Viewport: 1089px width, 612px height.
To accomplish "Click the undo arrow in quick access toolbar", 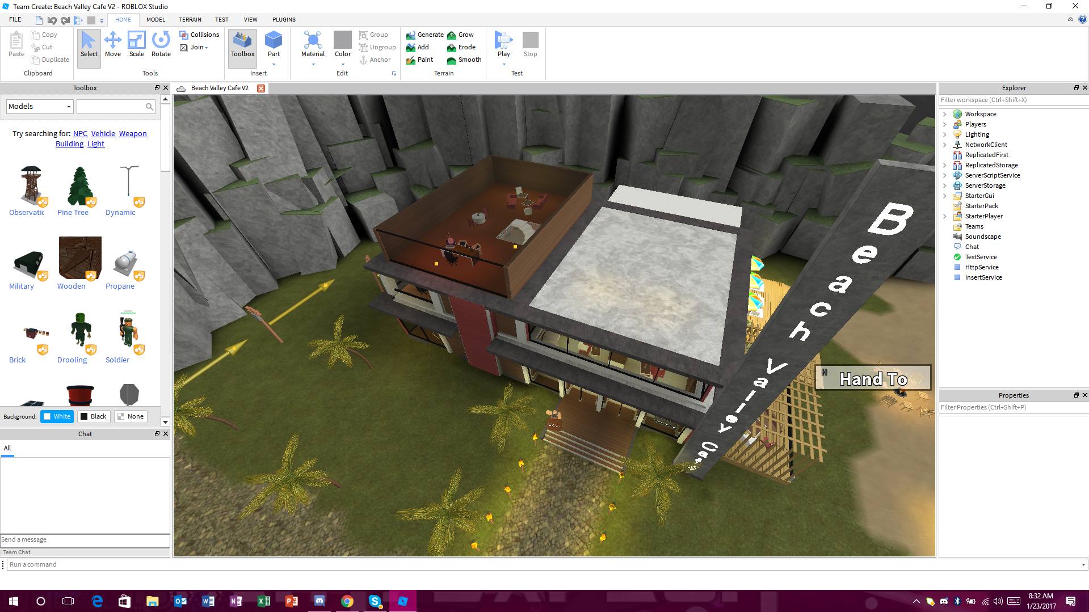I will click(x=52, y=20).
